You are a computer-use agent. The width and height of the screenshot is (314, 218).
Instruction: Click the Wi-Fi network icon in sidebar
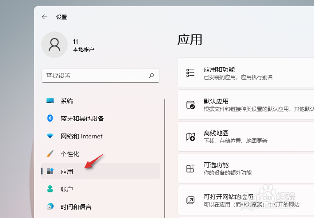[x=50, y=136]
